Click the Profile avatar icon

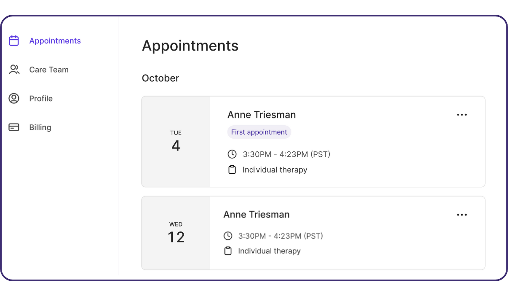coord(14,98)
